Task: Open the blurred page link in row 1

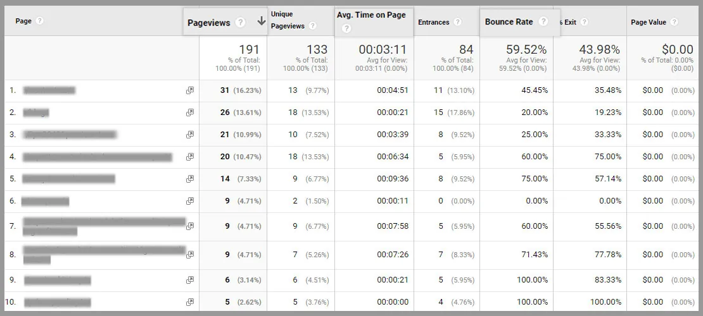Action: 49,90
